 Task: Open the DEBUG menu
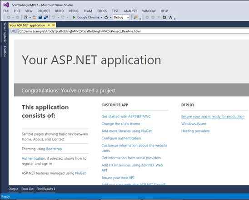(x=74, y=11)
